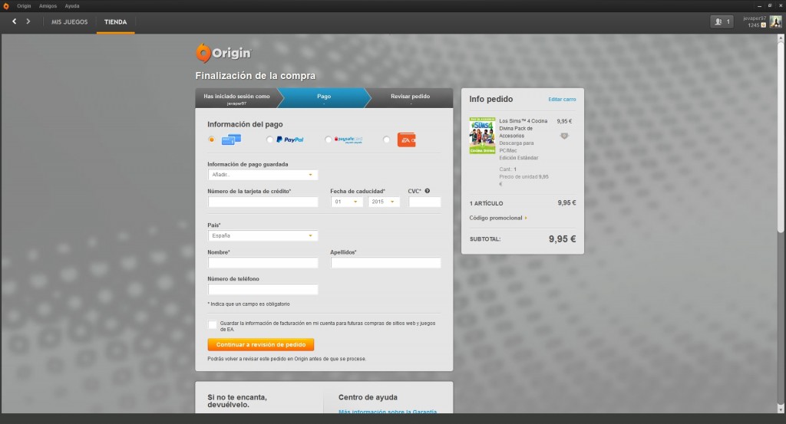Open País dropdown showing España
Viewport: 786px width, 424px height.
coord(263,236)
